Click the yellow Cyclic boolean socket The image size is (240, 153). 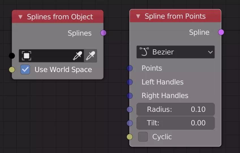130,137
